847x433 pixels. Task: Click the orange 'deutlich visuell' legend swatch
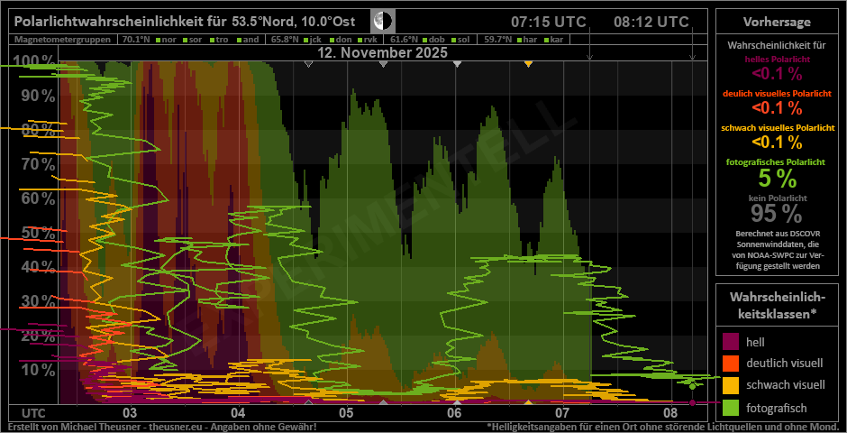point(731,364)
